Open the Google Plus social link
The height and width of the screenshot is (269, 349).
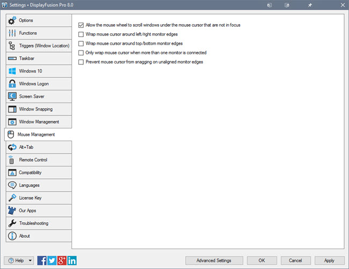click(x=62, y=260)
